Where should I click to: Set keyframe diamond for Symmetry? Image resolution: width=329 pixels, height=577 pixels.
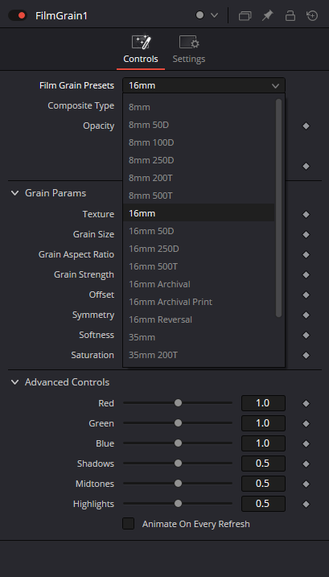click(x=306, y=315)
